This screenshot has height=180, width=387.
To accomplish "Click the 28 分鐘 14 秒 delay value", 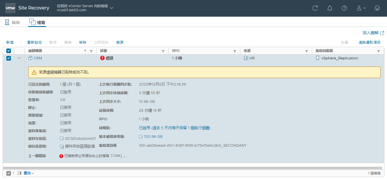I will pyautogui.click(x=150, y=111).
